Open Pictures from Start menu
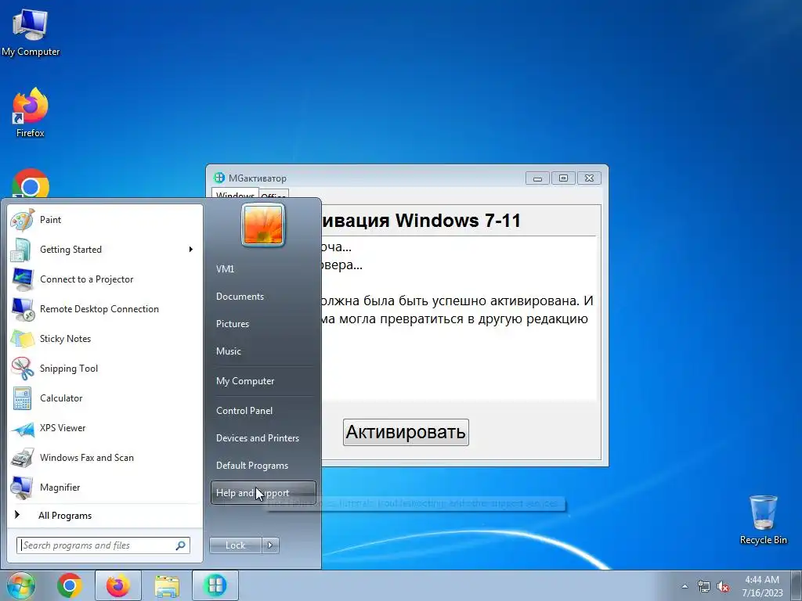Image resolution: width=802 pixels, height=601 pixels. [232, 324]
